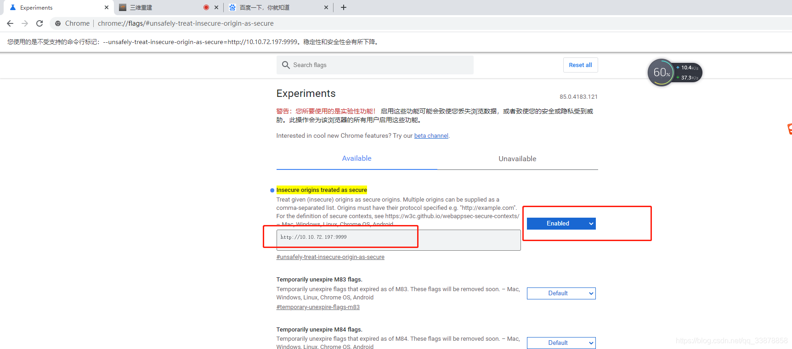Open the Default dropdown for M84 flags
The height and width of the screenshot is (349, 792).
(561, 343)
